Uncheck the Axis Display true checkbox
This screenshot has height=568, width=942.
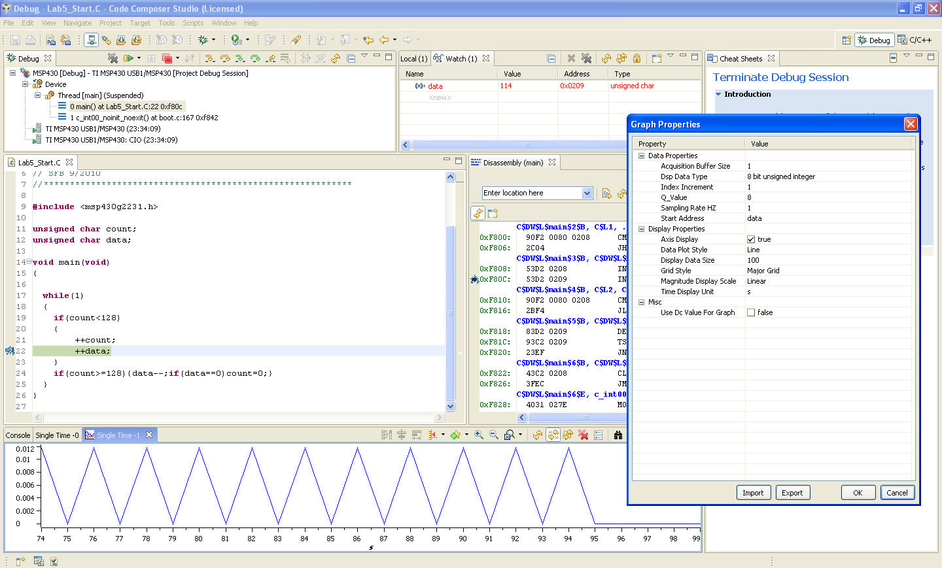751,239
